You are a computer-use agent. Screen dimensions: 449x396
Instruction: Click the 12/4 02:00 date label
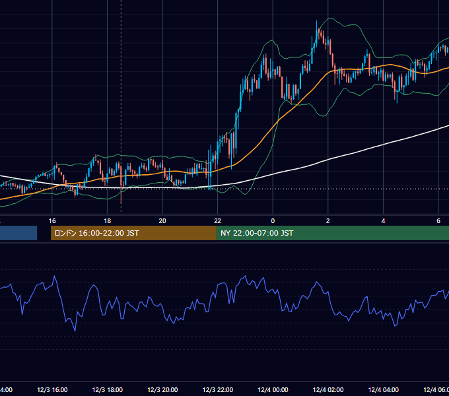pos(328,389)
